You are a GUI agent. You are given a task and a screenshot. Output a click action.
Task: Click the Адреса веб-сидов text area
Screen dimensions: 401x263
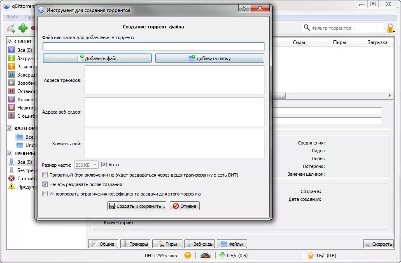tap(175, 112)
